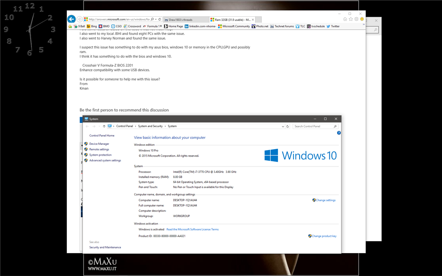Click the smiley feedback icon in browser
This screenshot has height=276, width=442.
tap(362, 19)
